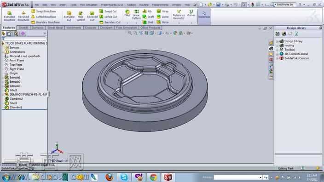The width and height of the screenshot is (324, 182).
Task: Select the Shell tool
Action: pyautogui.click(x=148, y=22)
